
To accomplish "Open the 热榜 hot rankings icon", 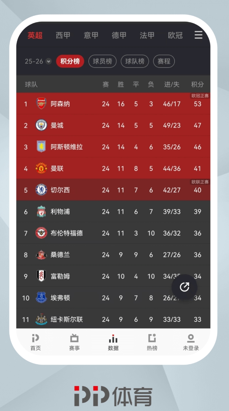I will click(152, 338).
